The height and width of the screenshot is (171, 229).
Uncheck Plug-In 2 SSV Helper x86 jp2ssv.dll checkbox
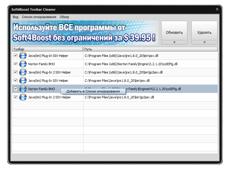(15, 72)
